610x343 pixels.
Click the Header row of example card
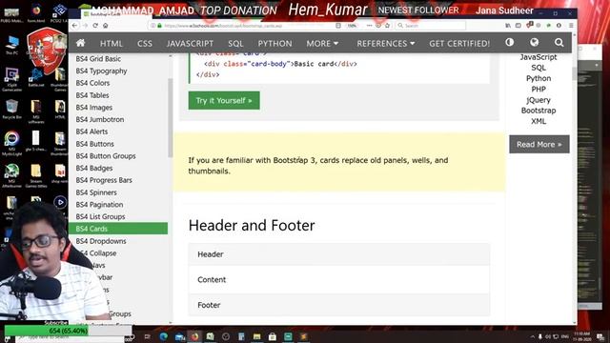click(339, 254)
